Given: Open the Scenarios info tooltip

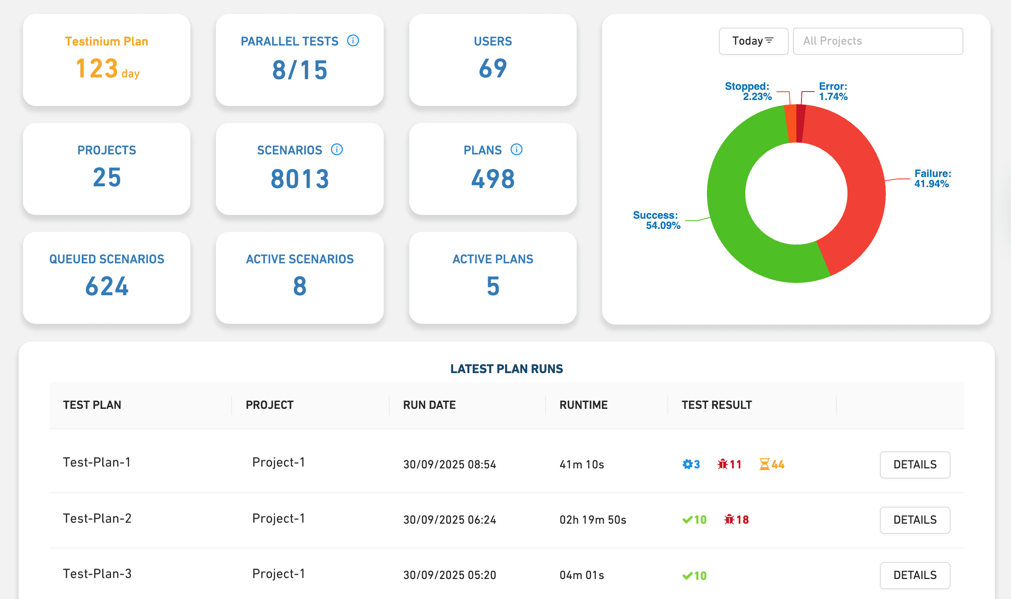Looking at the screenshot, I should 337,150.
